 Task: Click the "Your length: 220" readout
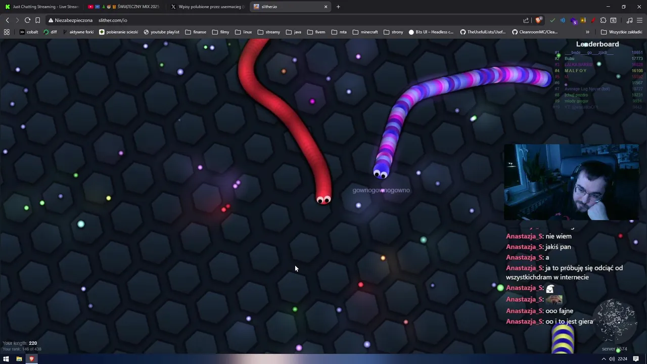tap(20, 343)
